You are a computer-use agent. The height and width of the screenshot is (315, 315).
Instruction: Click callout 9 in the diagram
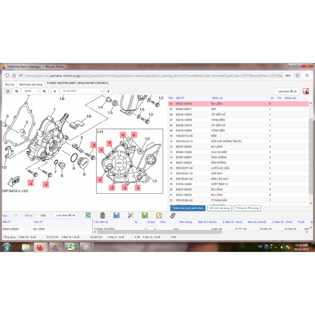(x=74, y=168)
